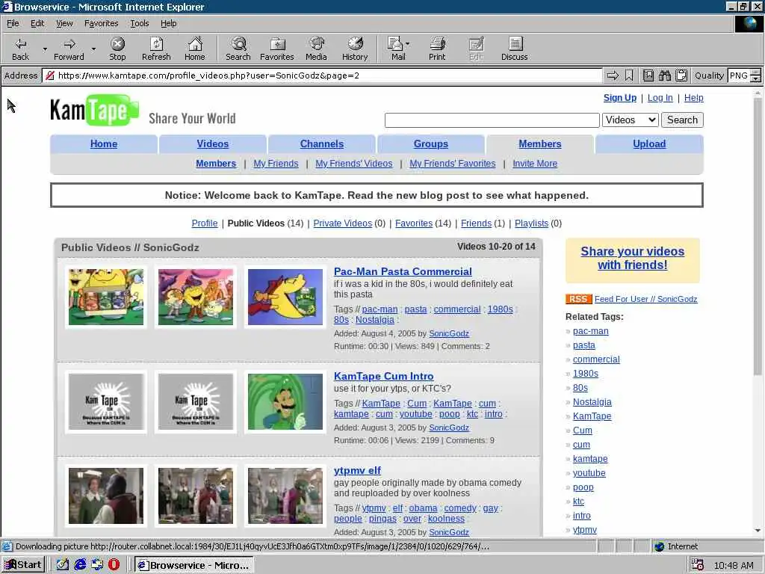Go to browser Home page
The height and width of the screenshot is (574, 765).
[x=195, y=49]
